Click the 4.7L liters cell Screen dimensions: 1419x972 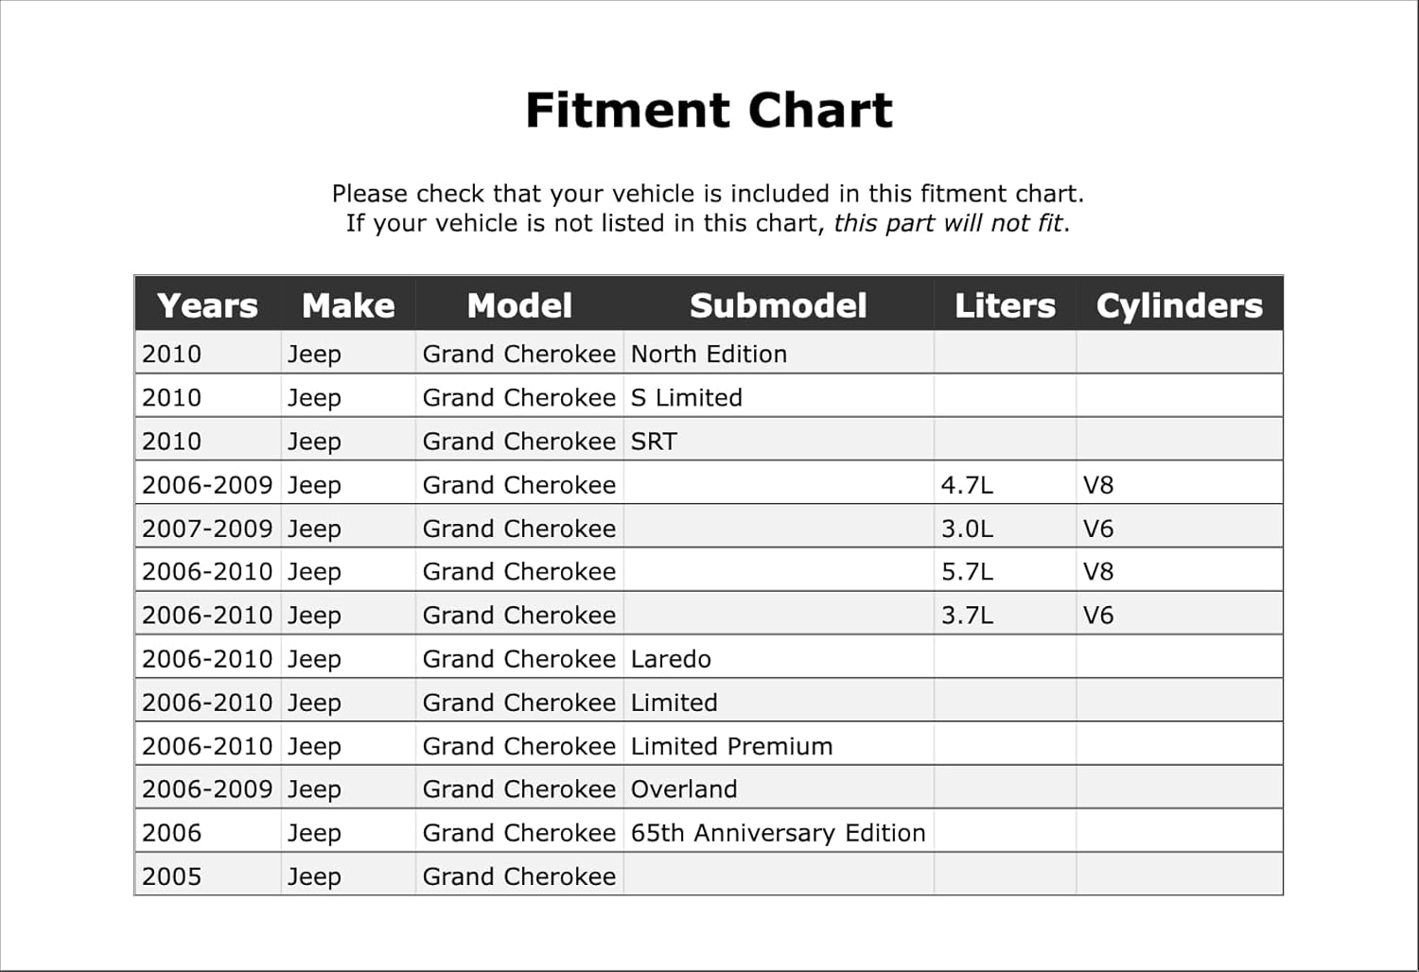coord(1005,484)
